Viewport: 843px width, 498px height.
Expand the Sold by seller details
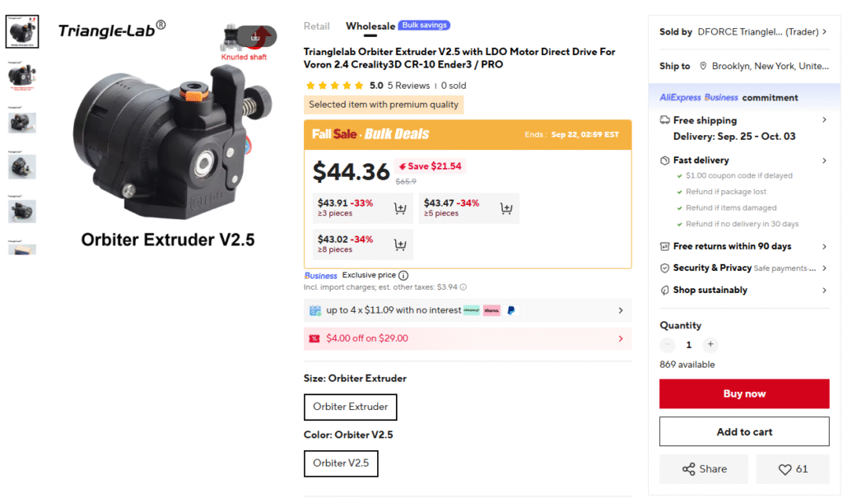click(825, 32)
